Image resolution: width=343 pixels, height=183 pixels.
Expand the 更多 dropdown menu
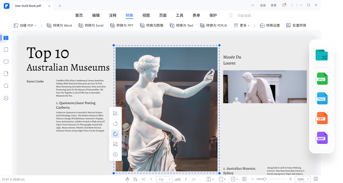click(241, 25)
